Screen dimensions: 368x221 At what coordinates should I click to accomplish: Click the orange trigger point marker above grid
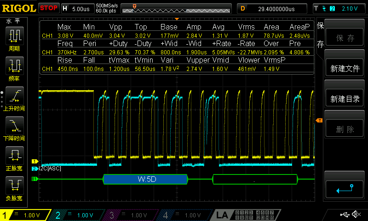click(x=177, y=19)
